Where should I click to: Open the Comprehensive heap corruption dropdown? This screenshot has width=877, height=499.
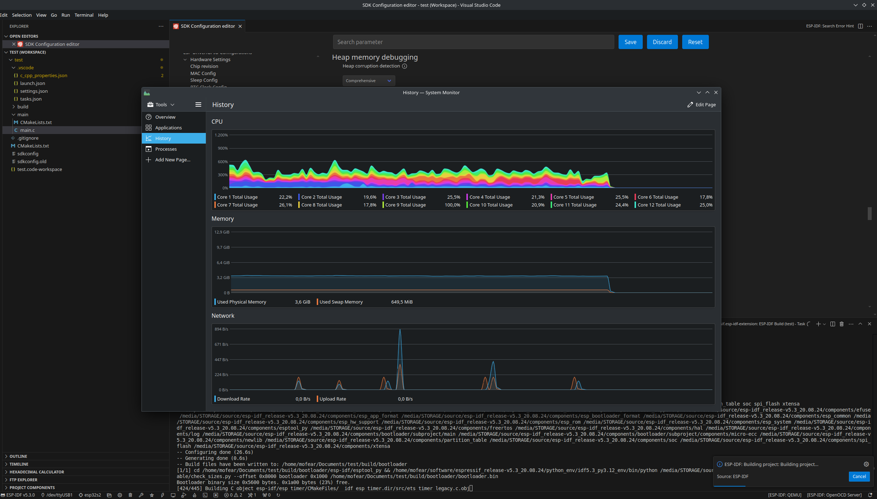coord(369,81)
